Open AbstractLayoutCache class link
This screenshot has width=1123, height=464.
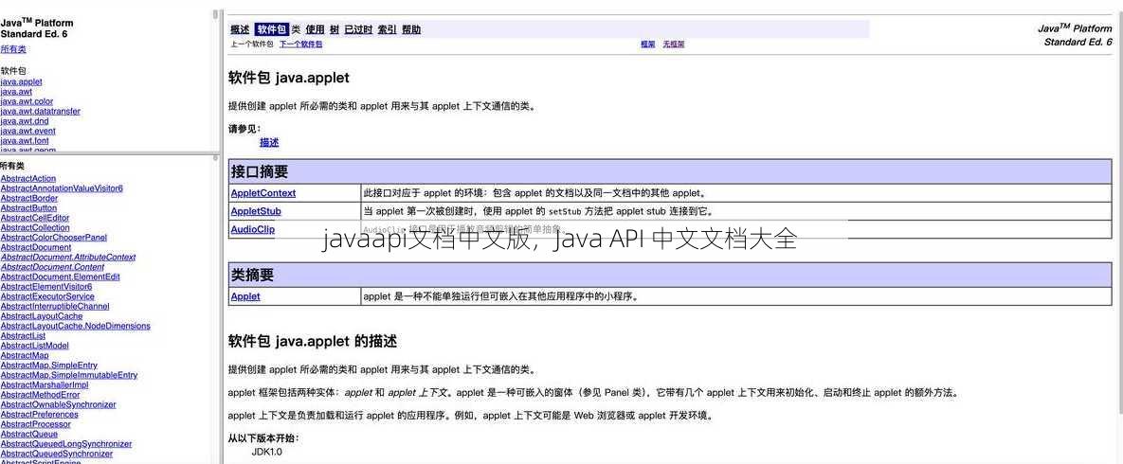[42, 315]
